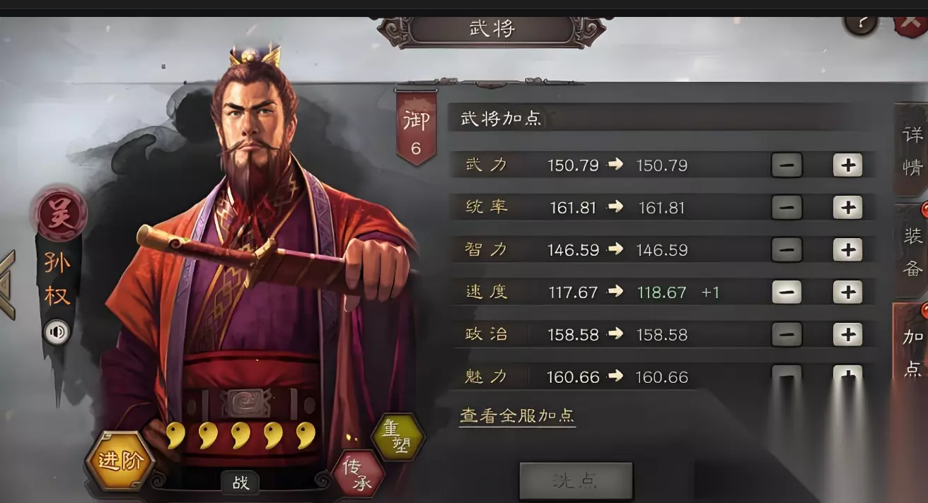Switch to the 详情 side tab

pos(912,150)
